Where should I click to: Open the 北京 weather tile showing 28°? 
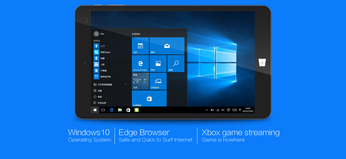click(x=140, y=81)
